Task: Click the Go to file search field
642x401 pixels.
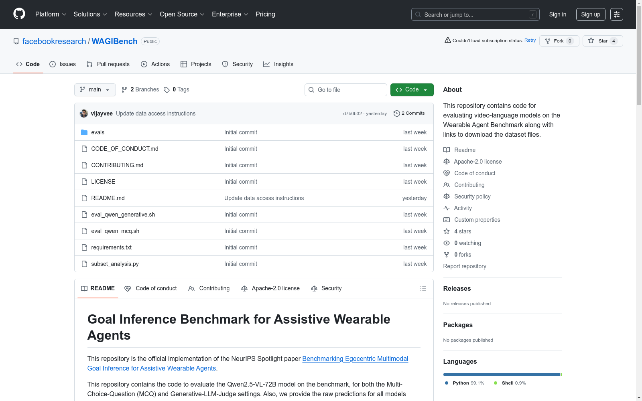Action: click(x=346, y=90)
